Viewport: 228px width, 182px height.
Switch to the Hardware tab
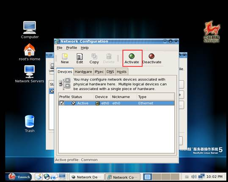coord(83,72)
